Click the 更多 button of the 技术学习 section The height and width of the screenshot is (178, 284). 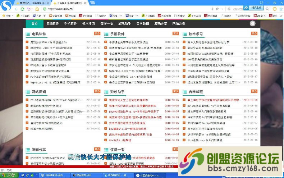point(254,33)
